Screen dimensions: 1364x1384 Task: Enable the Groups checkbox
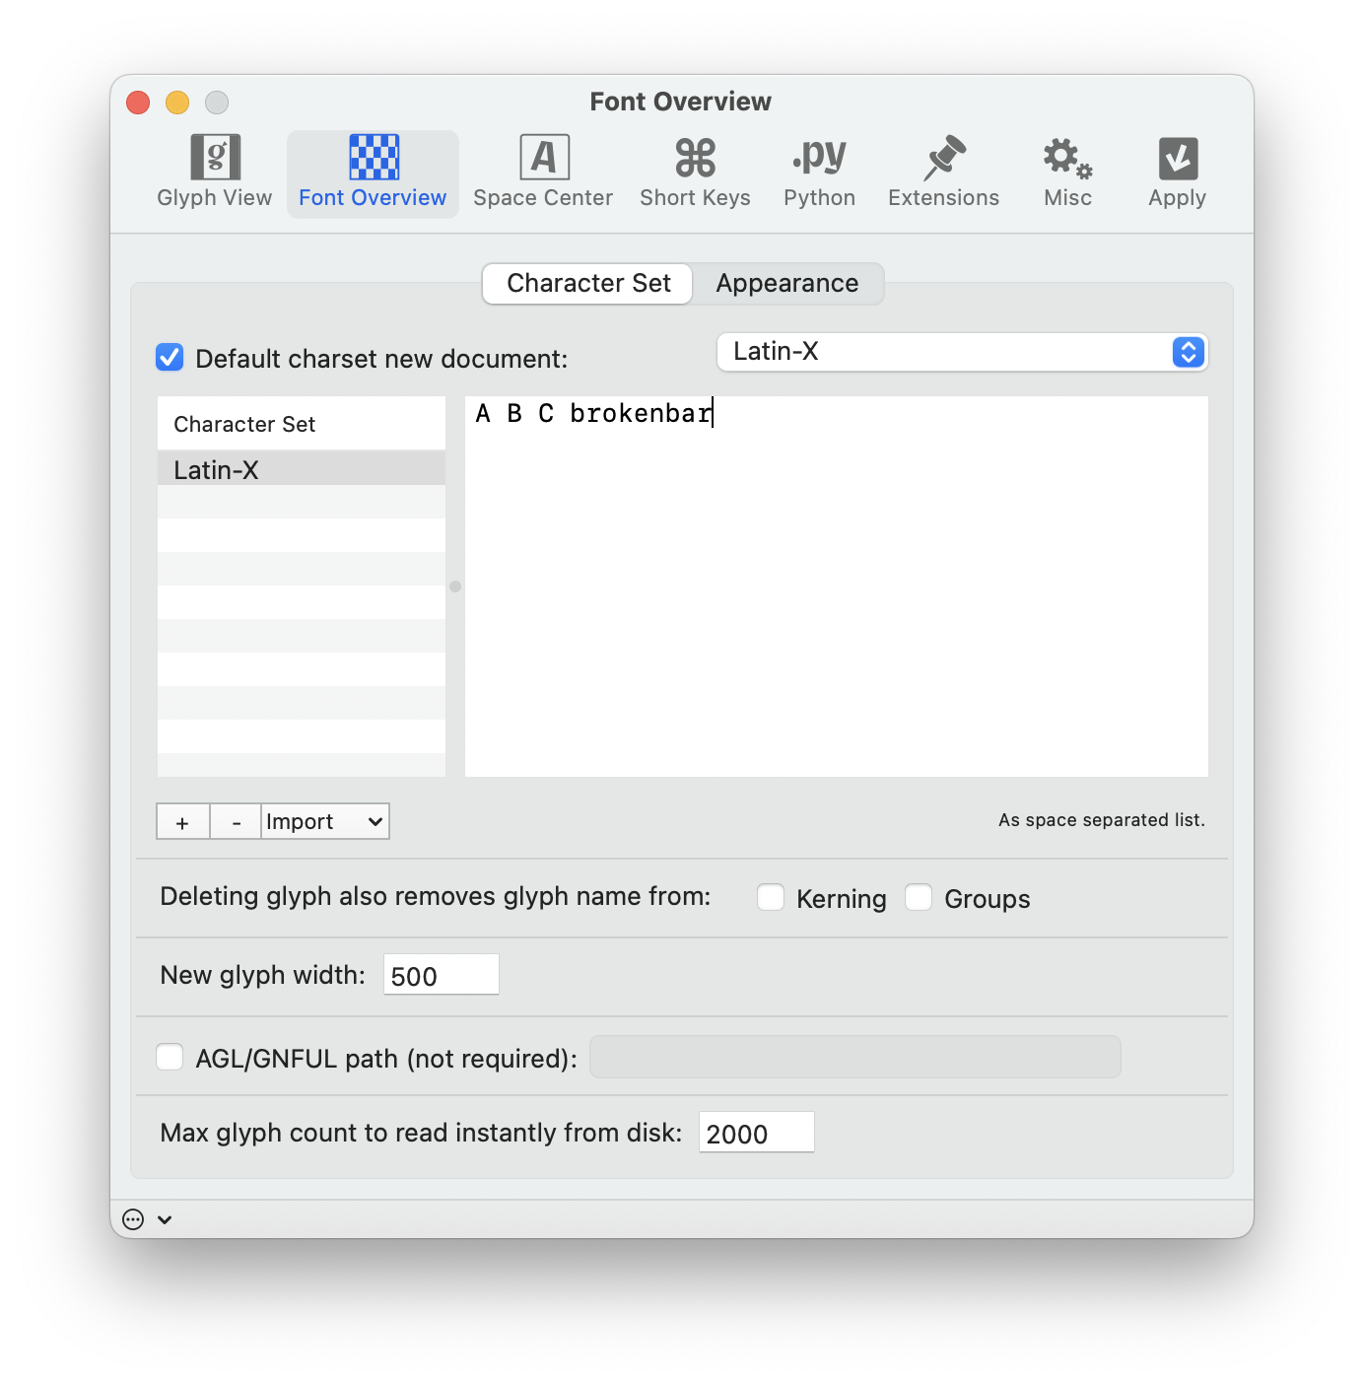coord(919,897)
